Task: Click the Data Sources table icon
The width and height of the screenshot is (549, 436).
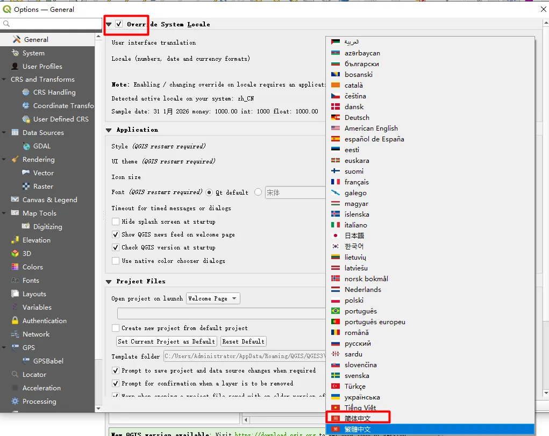Action: pyautogui.click(x=15, y=132)
